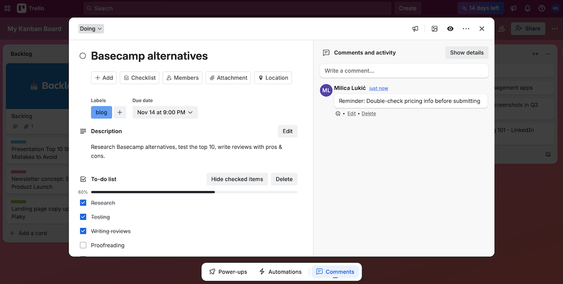563x284 pixels.
Task: Check the Proofreading checklist item
Action: [83, 245]
